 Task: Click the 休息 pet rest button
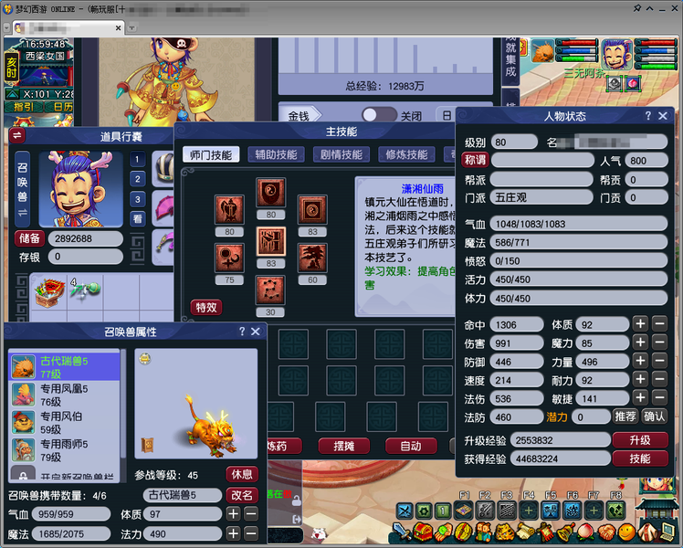coord(242,474)
